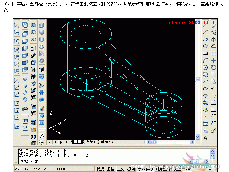Toggle 线宽 lineweight display
The width and height of the screenshot is (229, 172).
pos(177,169)
